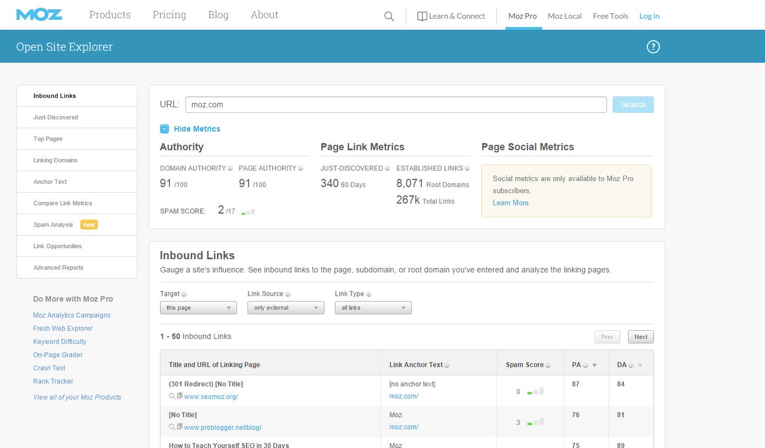Go to Linking Domains in sidebar
The height and width of the screenshot is (448, 765).
click(x=77, y=160)
